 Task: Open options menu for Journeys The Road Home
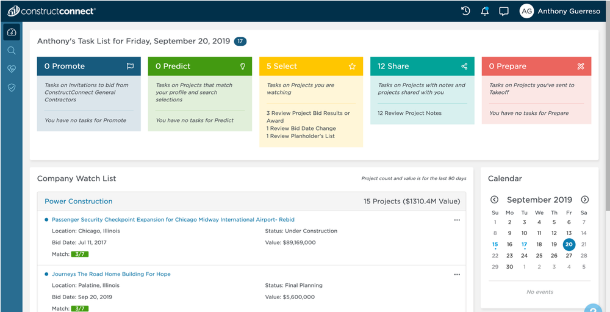(x=457, y=275)
